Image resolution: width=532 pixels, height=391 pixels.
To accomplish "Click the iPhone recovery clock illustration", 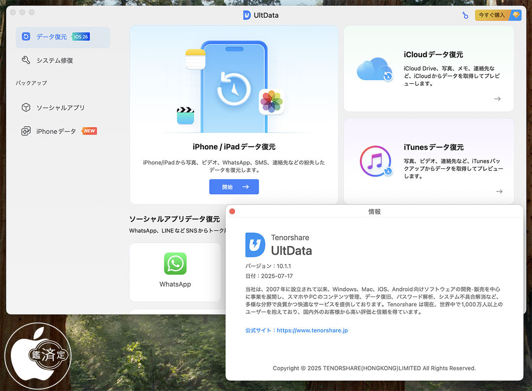I will click(234, 89).
